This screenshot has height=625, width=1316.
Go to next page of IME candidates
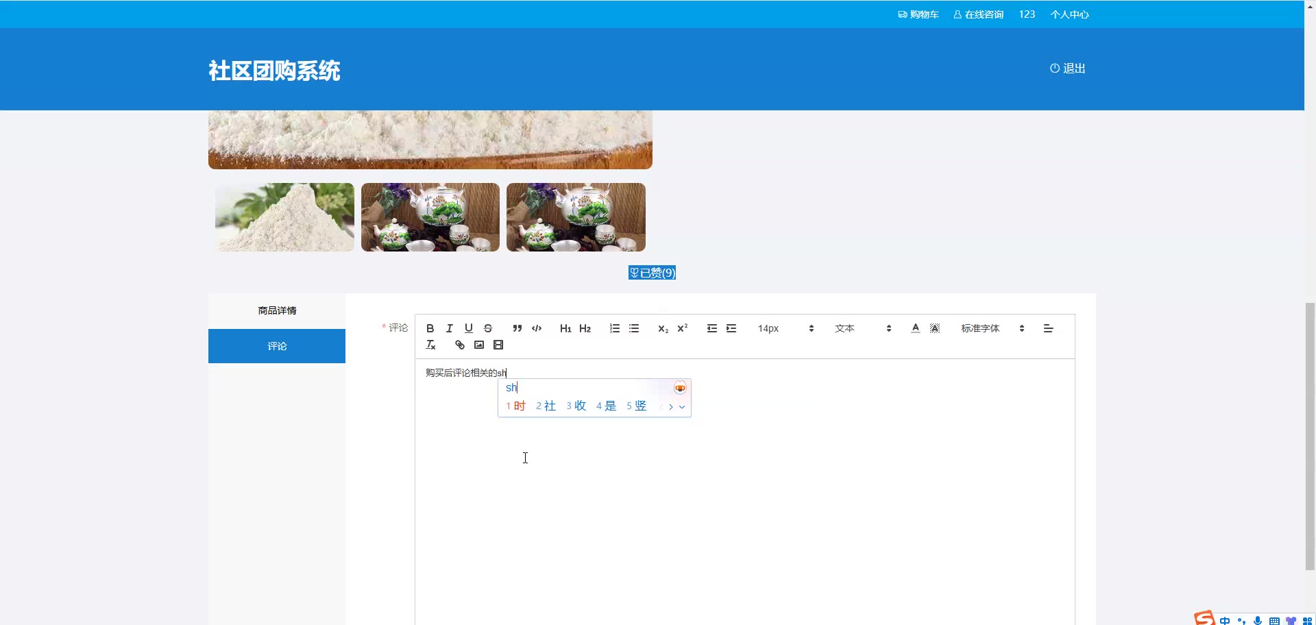tap(671, 407)
